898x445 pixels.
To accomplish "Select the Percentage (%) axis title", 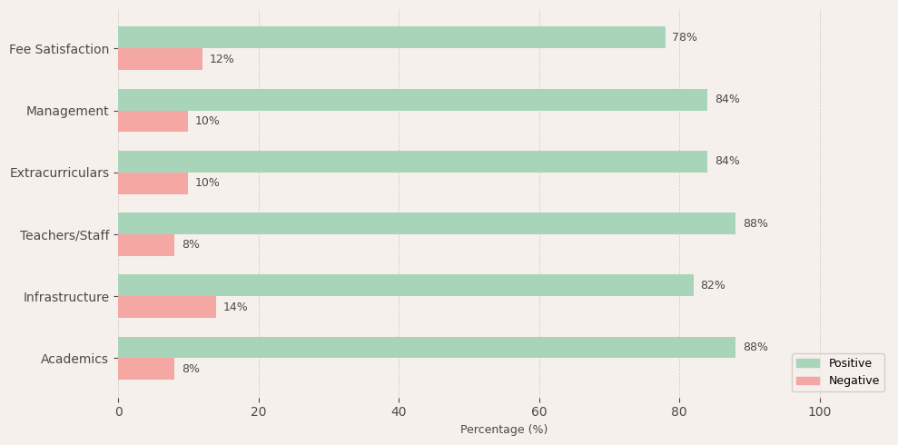I will pos(504,430).
